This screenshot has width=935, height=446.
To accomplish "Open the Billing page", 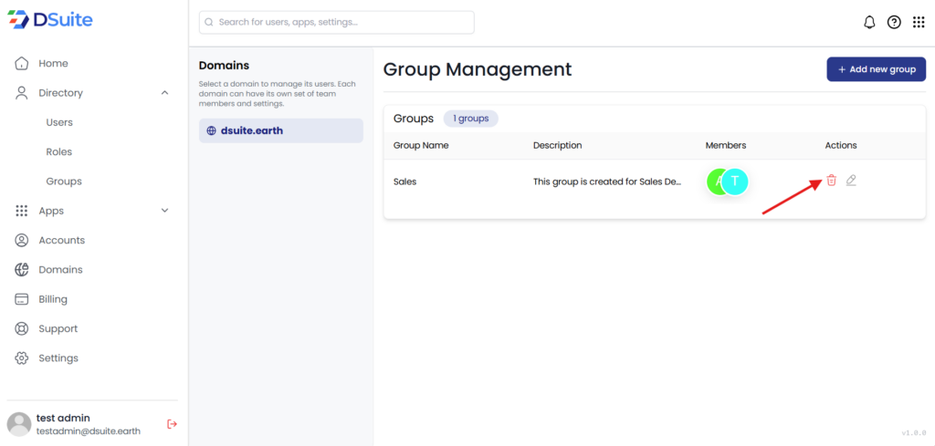I will pyautogui.click(x=53, y=299).
